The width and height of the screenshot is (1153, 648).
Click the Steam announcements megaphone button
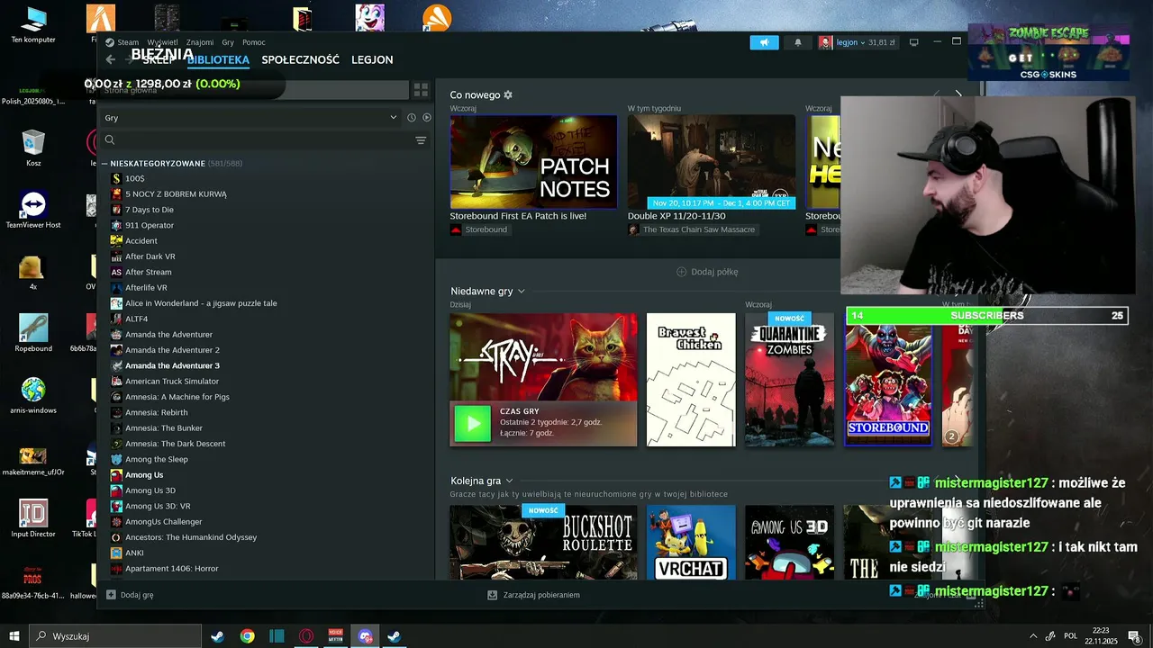pos(764,42)
